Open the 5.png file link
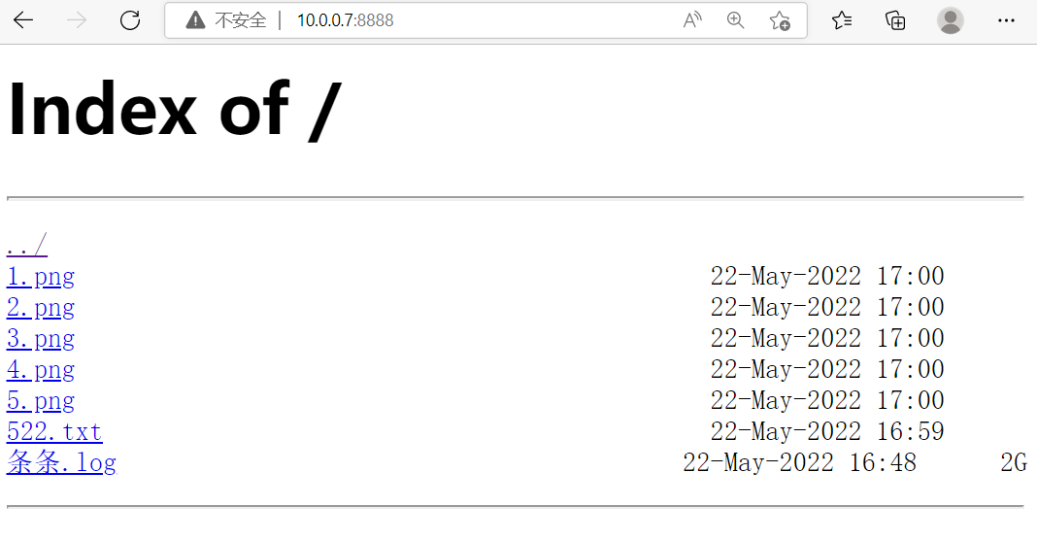 tap(40, 401)
